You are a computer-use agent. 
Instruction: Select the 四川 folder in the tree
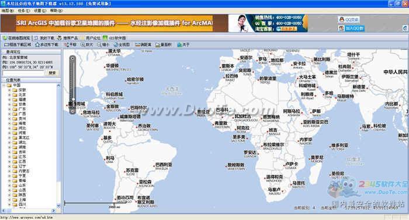pyautogui.click(x=22, y=204)
